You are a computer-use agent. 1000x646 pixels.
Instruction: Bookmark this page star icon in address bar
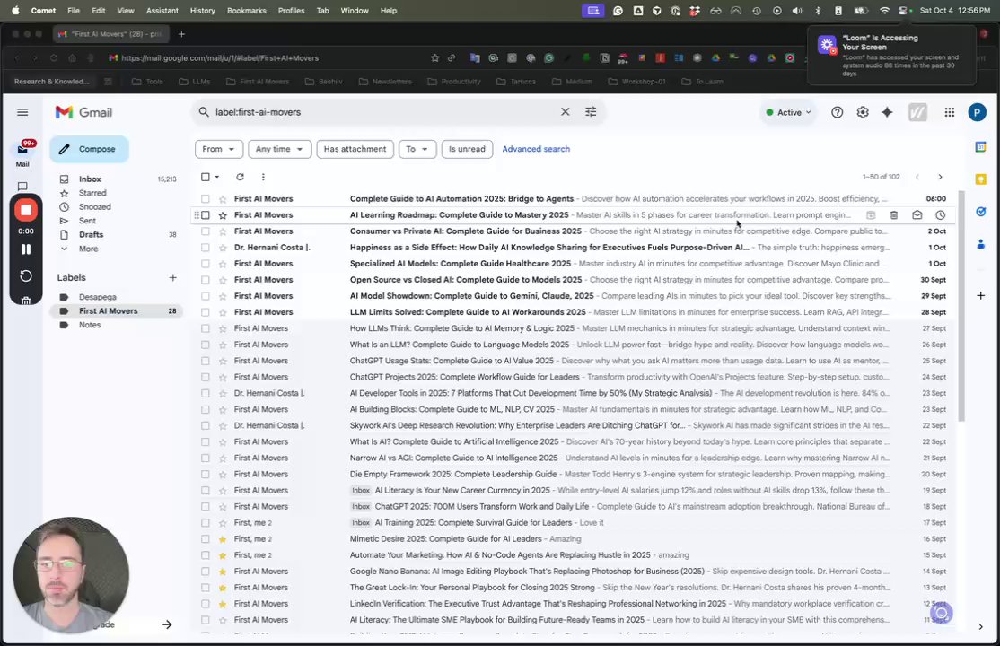click(x=435, y=58)
